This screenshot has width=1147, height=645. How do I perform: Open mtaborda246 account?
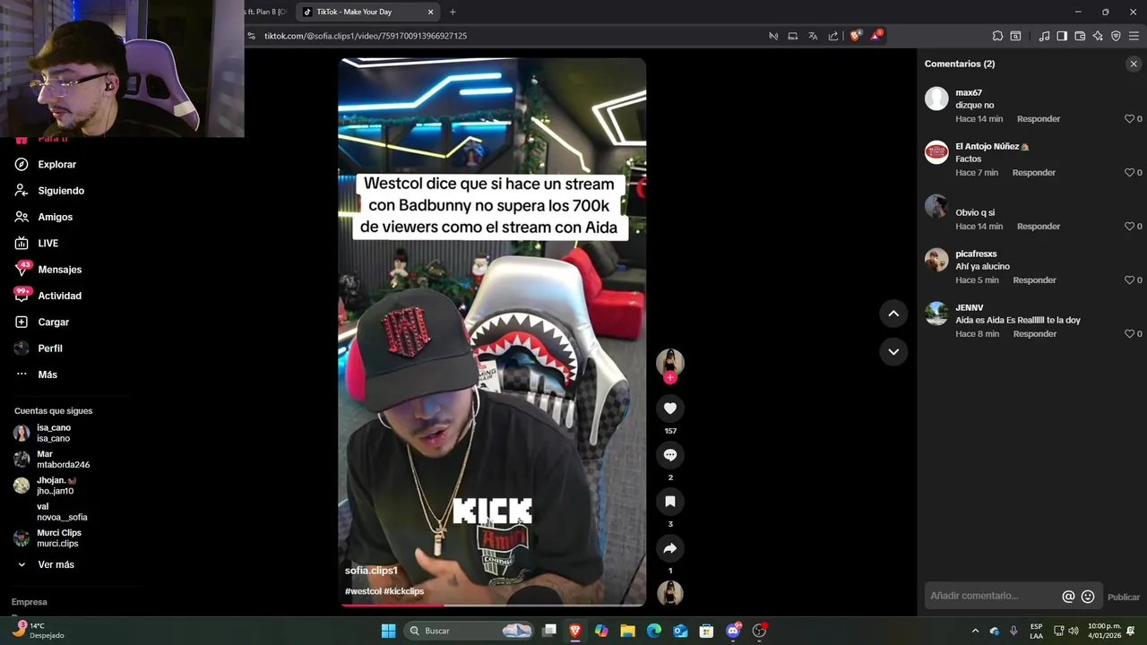point(51,460)
